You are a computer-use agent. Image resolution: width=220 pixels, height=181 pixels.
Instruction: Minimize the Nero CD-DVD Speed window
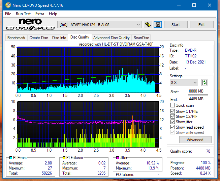(x=179, y=5)
